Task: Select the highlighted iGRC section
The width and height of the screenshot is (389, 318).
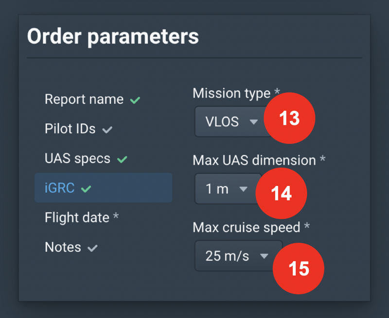Action: coord(60,188)
